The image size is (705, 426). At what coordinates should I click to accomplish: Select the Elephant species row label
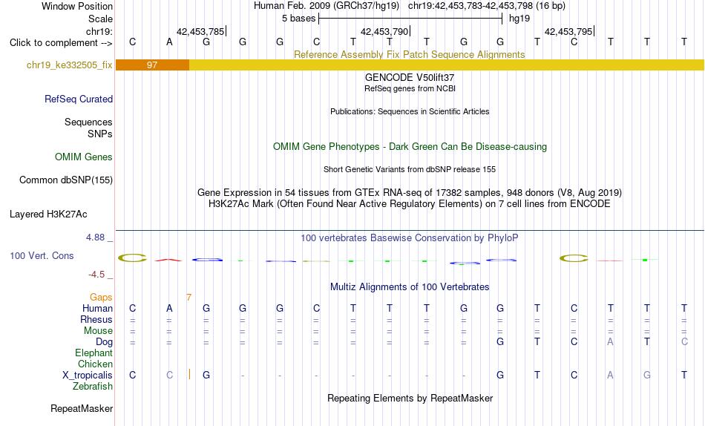[94, 353]
